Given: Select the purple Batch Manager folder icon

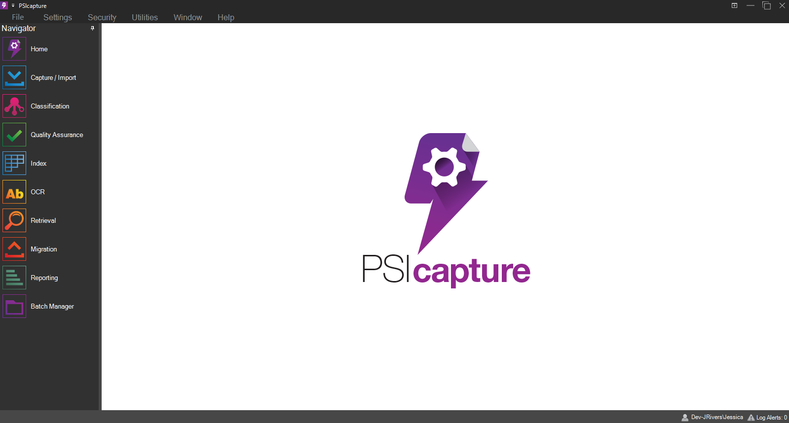Looking at the screenshot, I should point(14,306).
